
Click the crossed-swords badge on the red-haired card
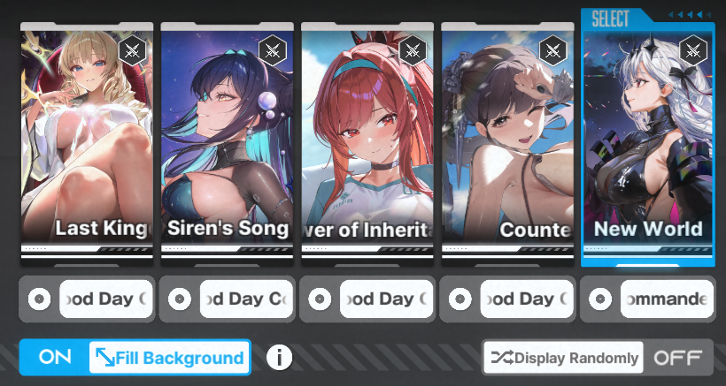(x=413, y=50)
